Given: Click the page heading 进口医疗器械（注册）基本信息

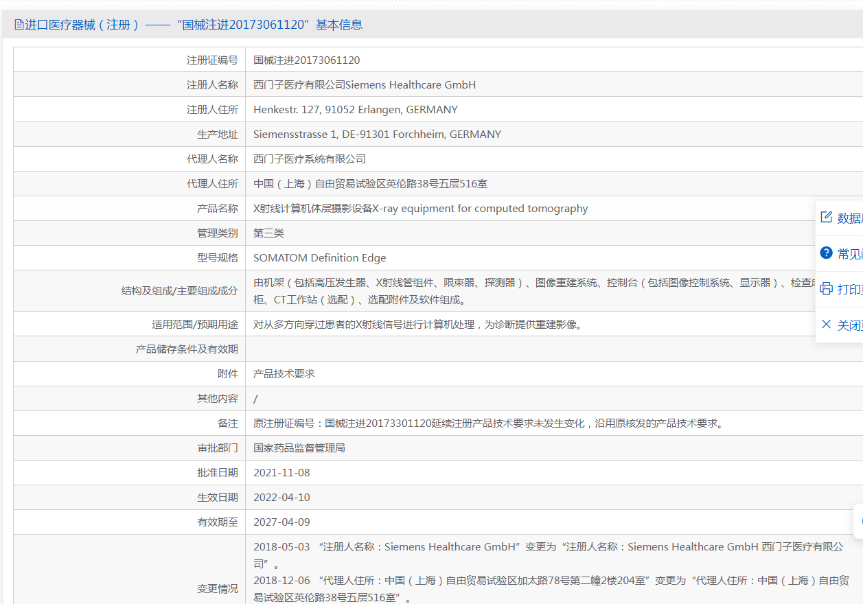Looking at the screenshot, I should point(194,25).
